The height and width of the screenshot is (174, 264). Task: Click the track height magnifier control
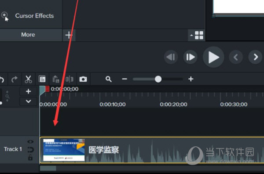pos(7,96)
